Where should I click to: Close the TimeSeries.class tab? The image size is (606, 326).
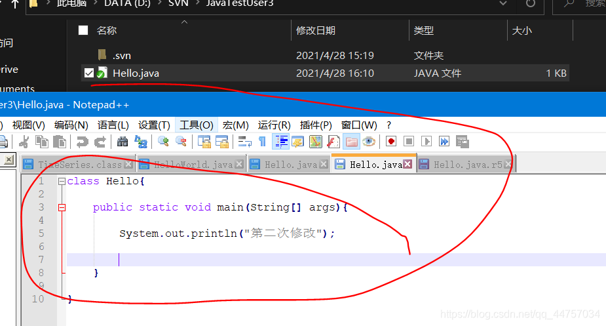coord(128,164)
